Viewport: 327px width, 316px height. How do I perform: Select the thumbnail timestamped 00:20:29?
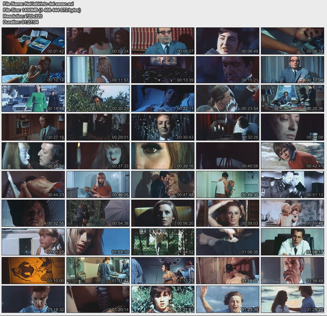click(98, 98)
